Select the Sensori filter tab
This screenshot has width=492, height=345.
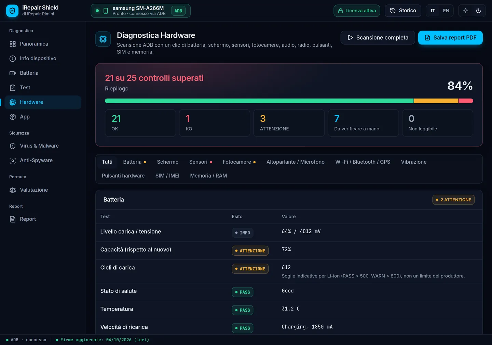[x=201, y=162]
